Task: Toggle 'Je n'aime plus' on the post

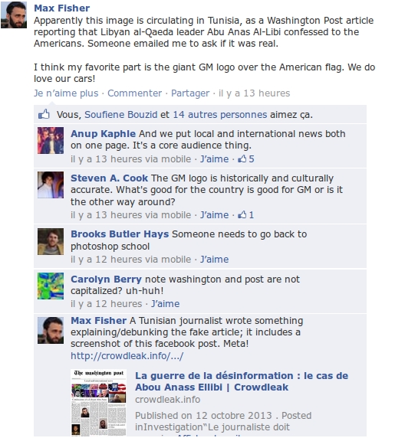Action: click(66, 93)
